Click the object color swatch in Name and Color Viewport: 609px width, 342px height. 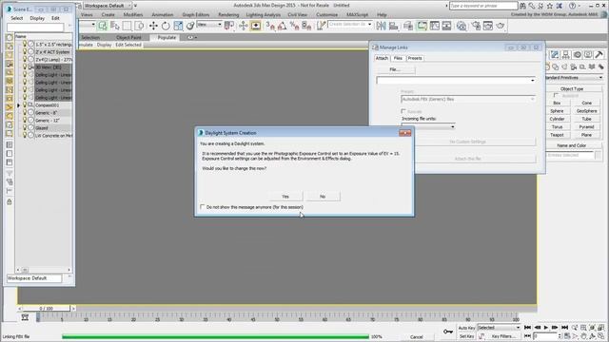point(598,155)
